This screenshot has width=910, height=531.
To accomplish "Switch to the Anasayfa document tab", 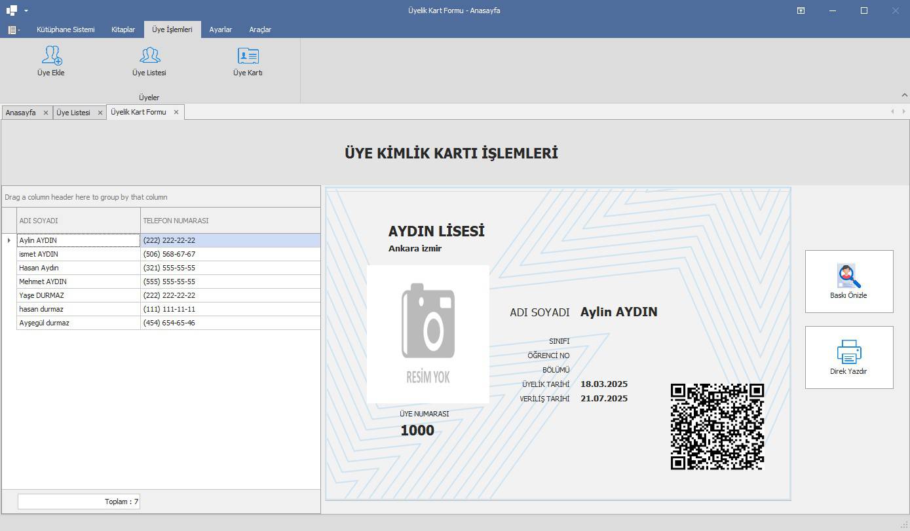I will pyautogui.click(x=21, y=113).
